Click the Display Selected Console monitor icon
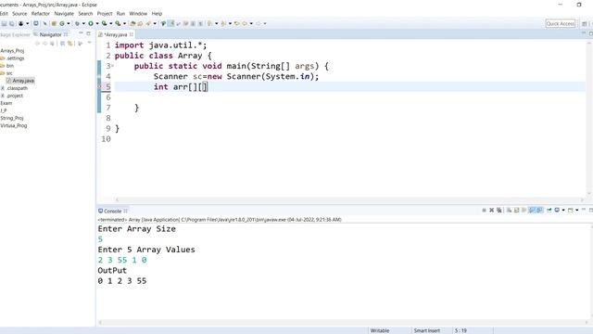Image resolution: width=593 pixels, height=334 pixels. point(557,211)
